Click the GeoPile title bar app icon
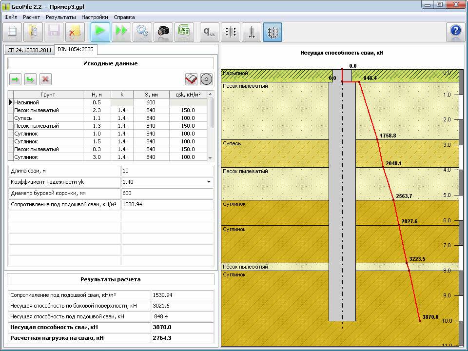Image resolution: width=468 pixels, height=351 pixels. [5, 6]
